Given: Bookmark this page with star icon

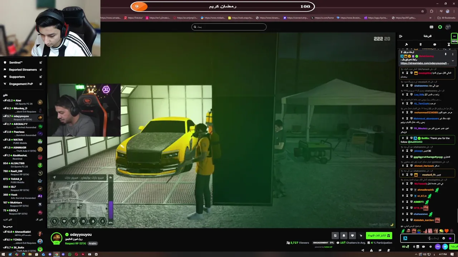Looking at the screenshot, I should (x=423, y=11).
